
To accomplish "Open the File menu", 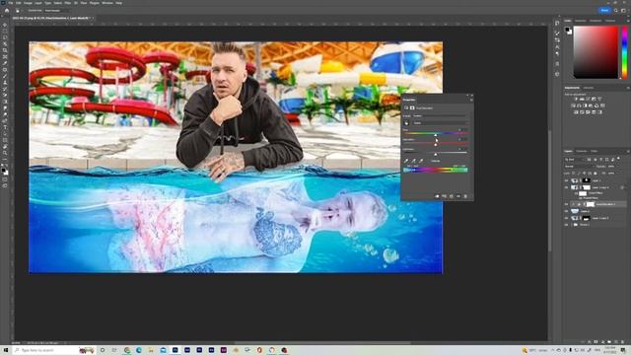I will click(11, 3).
